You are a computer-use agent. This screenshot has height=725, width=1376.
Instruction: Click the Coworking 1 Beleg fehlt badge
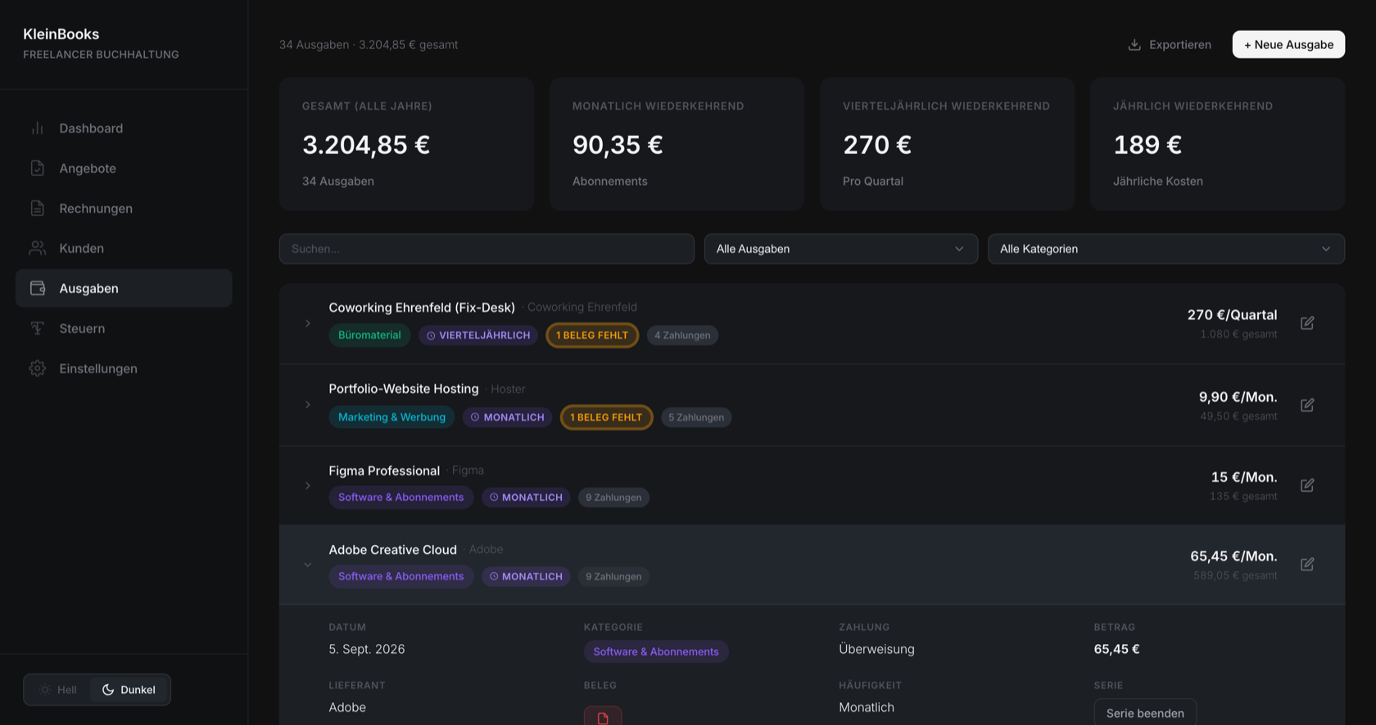pos(592,335)
